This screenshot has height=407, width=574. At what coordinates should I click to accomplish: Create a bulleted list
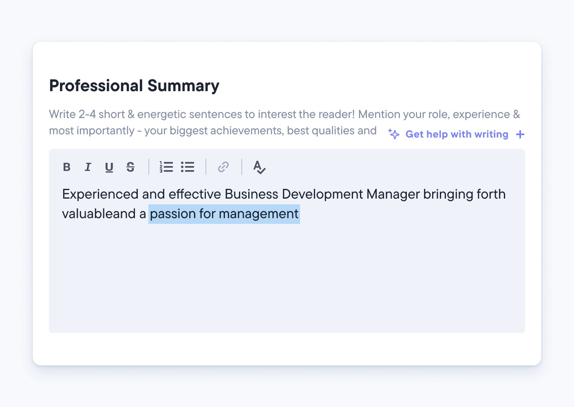click(x=188, y=167)
